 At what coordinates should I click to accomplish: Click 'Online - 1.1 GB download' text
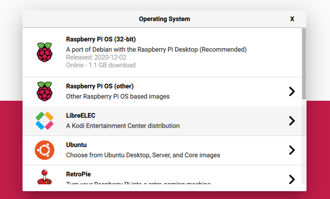[101, 65]
